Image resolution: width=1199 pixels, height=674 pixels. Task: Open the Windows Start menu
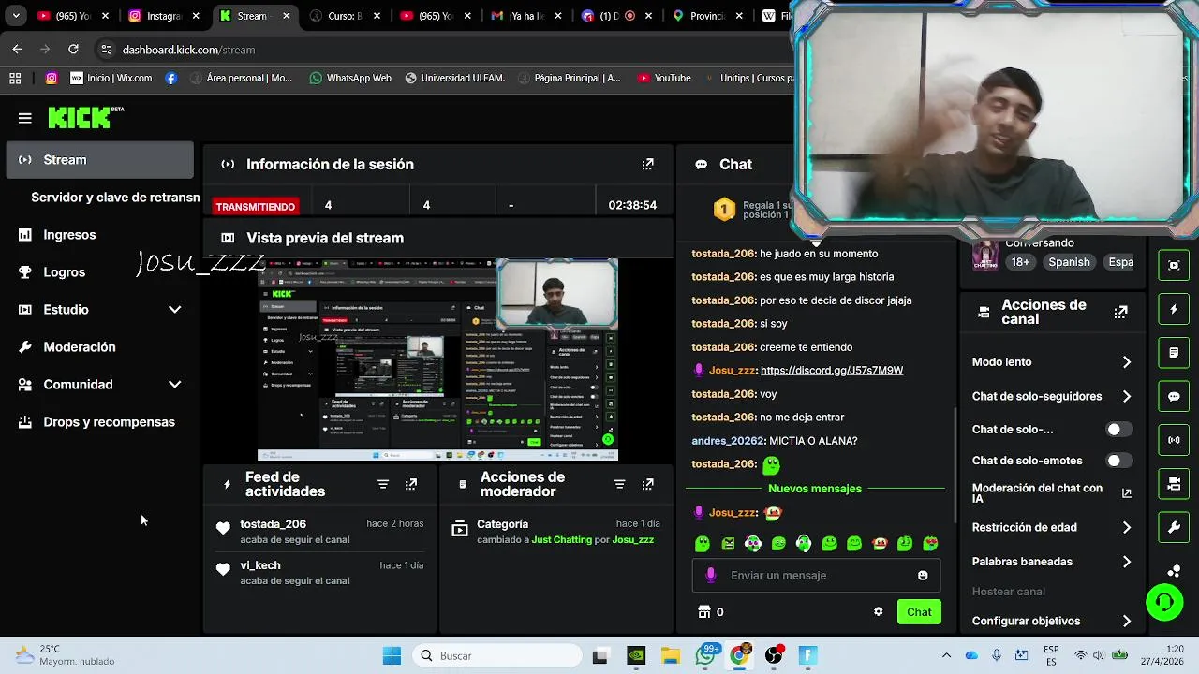[392, 655]
